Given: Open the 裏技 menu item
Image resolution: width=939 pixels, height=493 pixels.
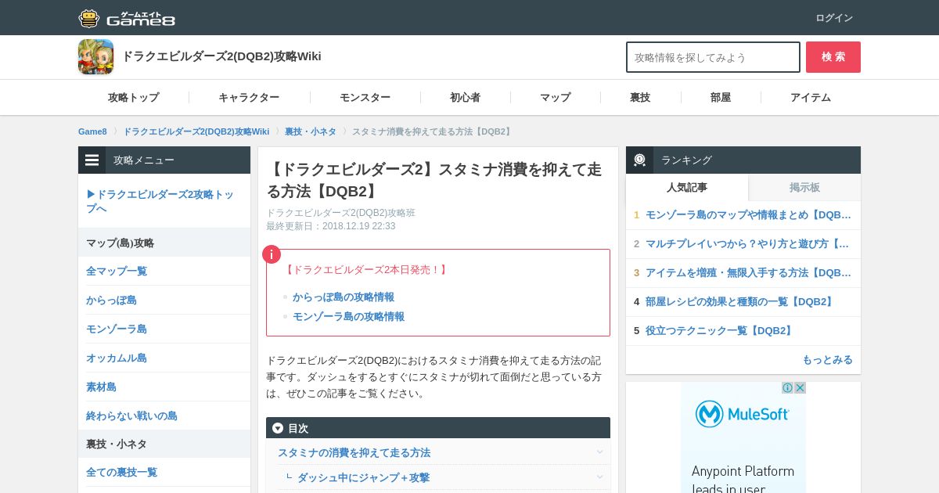Looking at the screenshot, I should (x=640, y=98).
